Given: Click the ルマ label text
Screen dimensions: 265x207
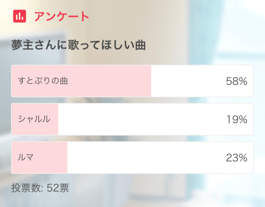Looking at the screenshot, I should 25,158.
